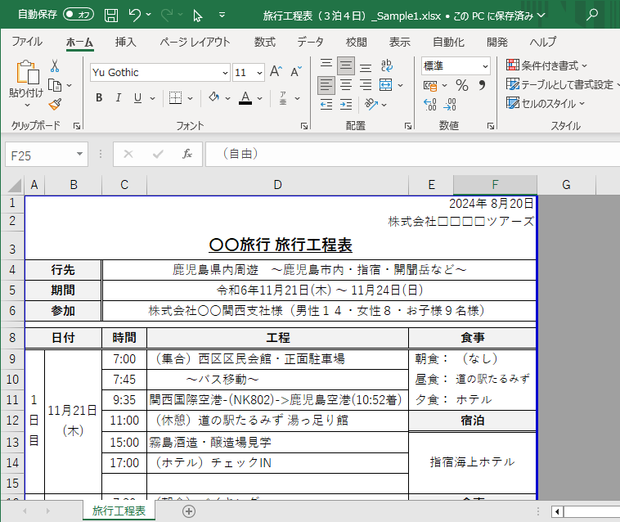620x522 pixels.
Task: Click the Save icon in the title bar
Action: pyautogui.click(x=111, y=15)
